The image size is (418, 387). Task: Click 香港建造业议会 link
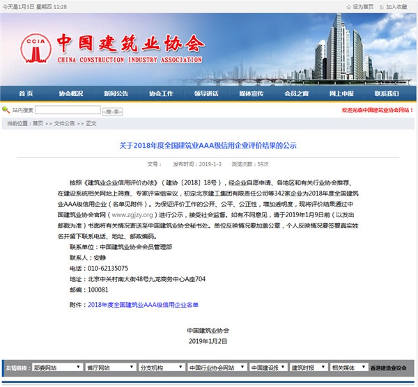coord(388,368)
